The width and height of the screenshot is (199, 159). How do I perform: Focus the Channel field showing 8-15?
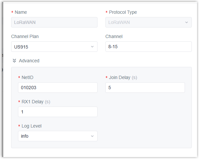coord(148,47)
